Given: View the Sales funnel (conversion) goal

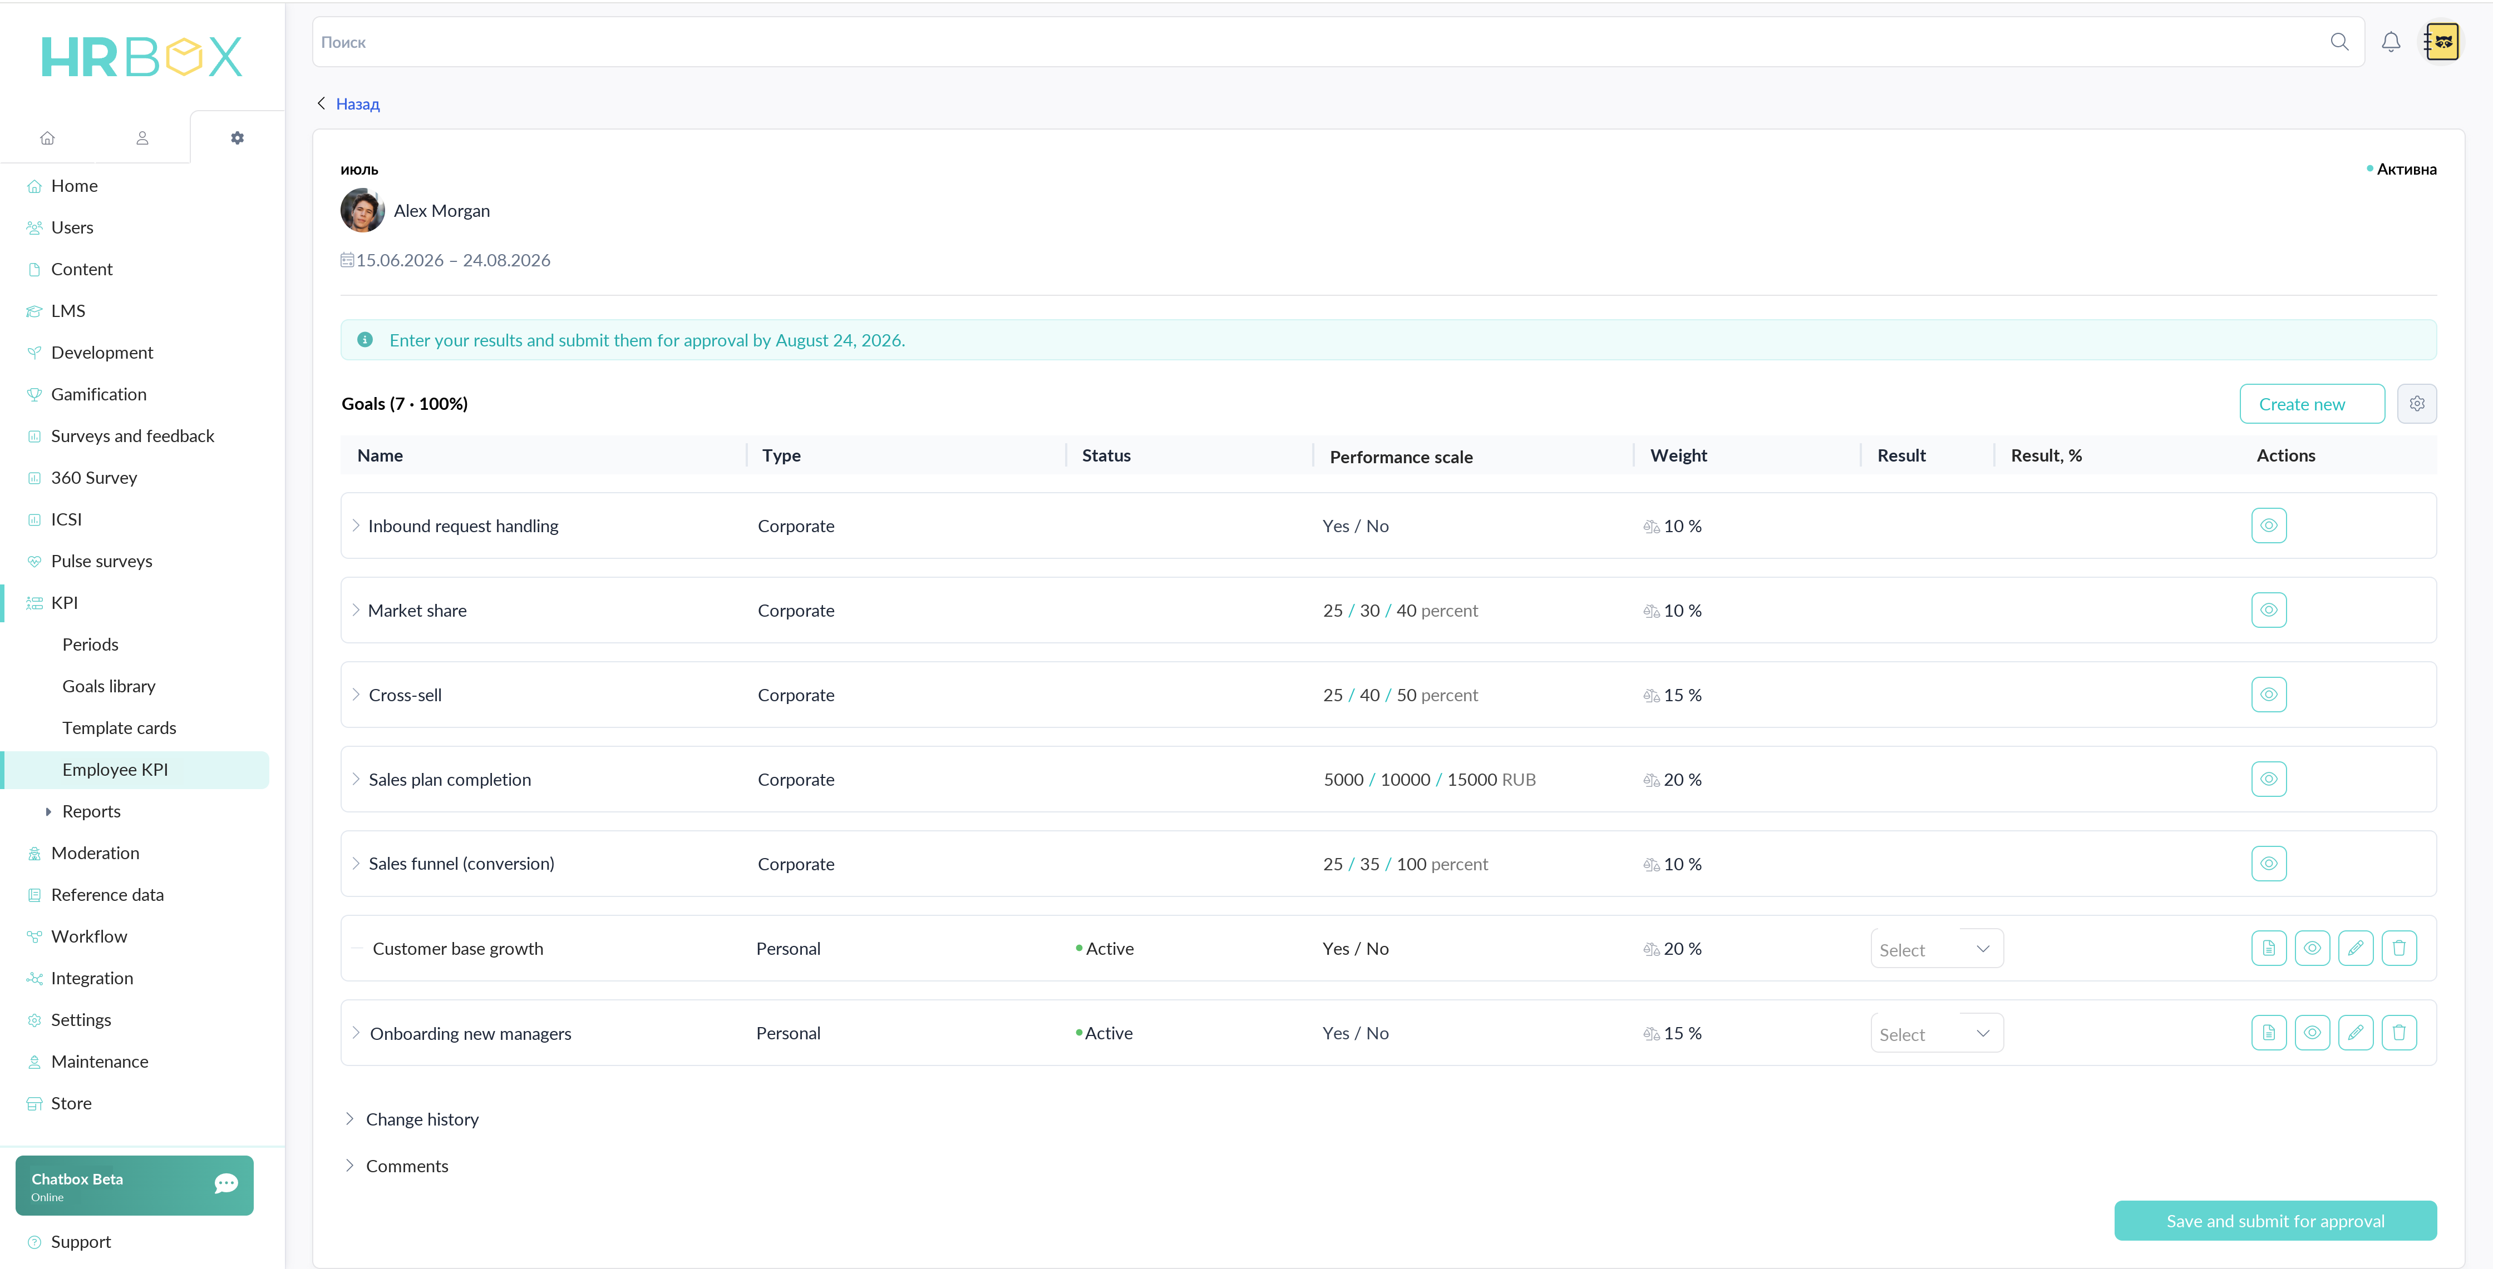Looking at the screenshot, I should (x=2269, y=862).
